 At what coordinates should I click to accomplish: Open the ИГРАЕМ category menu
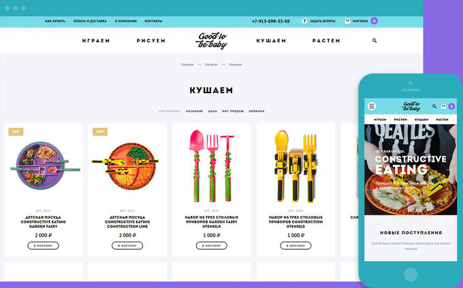click(96, 41)
